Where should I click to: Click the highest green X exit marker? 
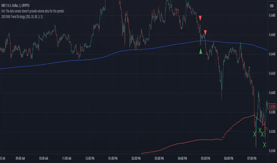pyautogui.click(x=260, y=130)
